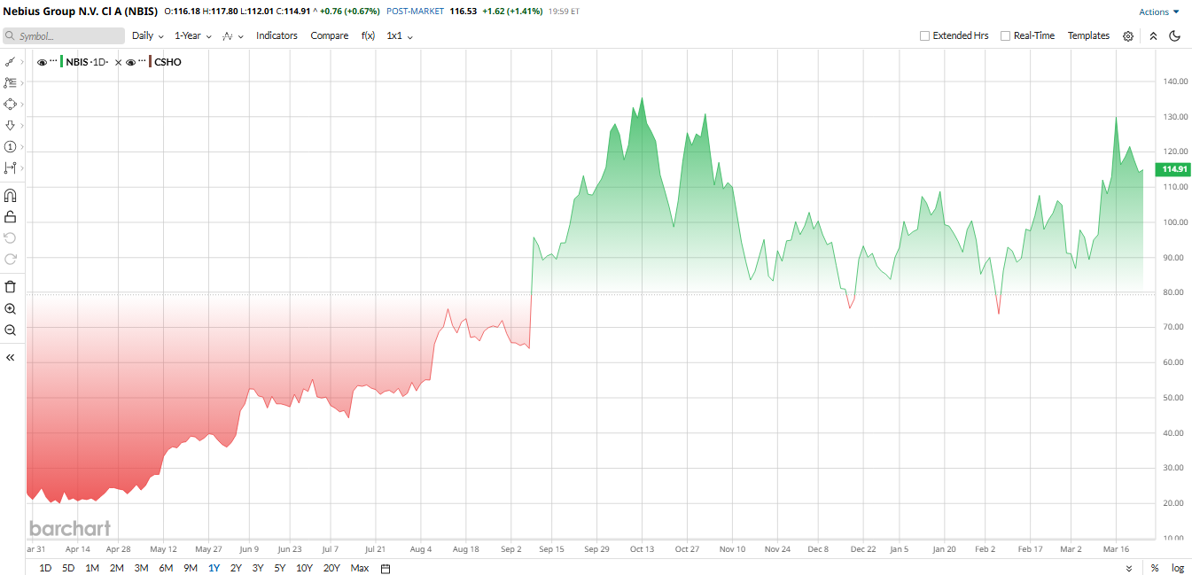This screenshot has width=1192, height=575.
Task: Open the Indicators menu
Action: click(x=277, y=35)
